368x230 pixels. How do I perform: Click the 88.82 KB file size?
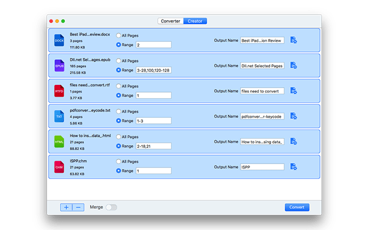[77, 148]
